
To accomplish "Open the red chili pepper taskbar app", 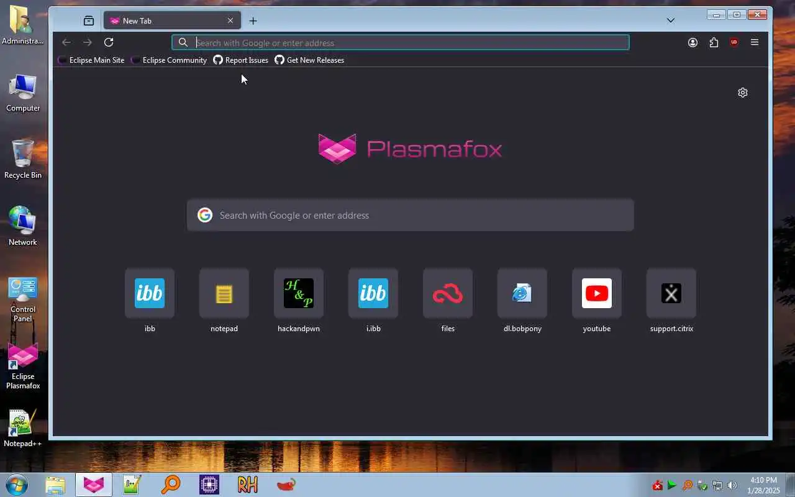I will (286, 485).
